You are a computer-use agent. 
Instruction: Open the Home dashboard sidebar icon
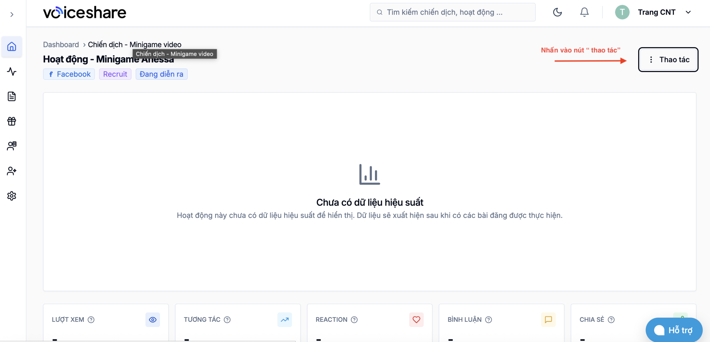pyautogui.click(x=12, y=47)
